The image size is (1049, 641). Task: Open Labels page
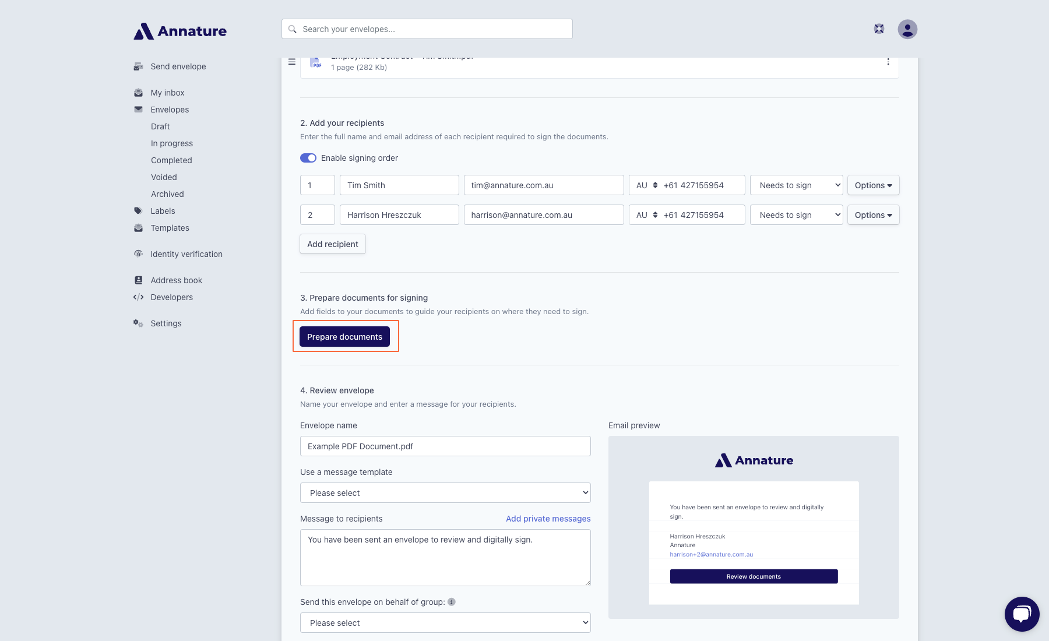(163, 211)
